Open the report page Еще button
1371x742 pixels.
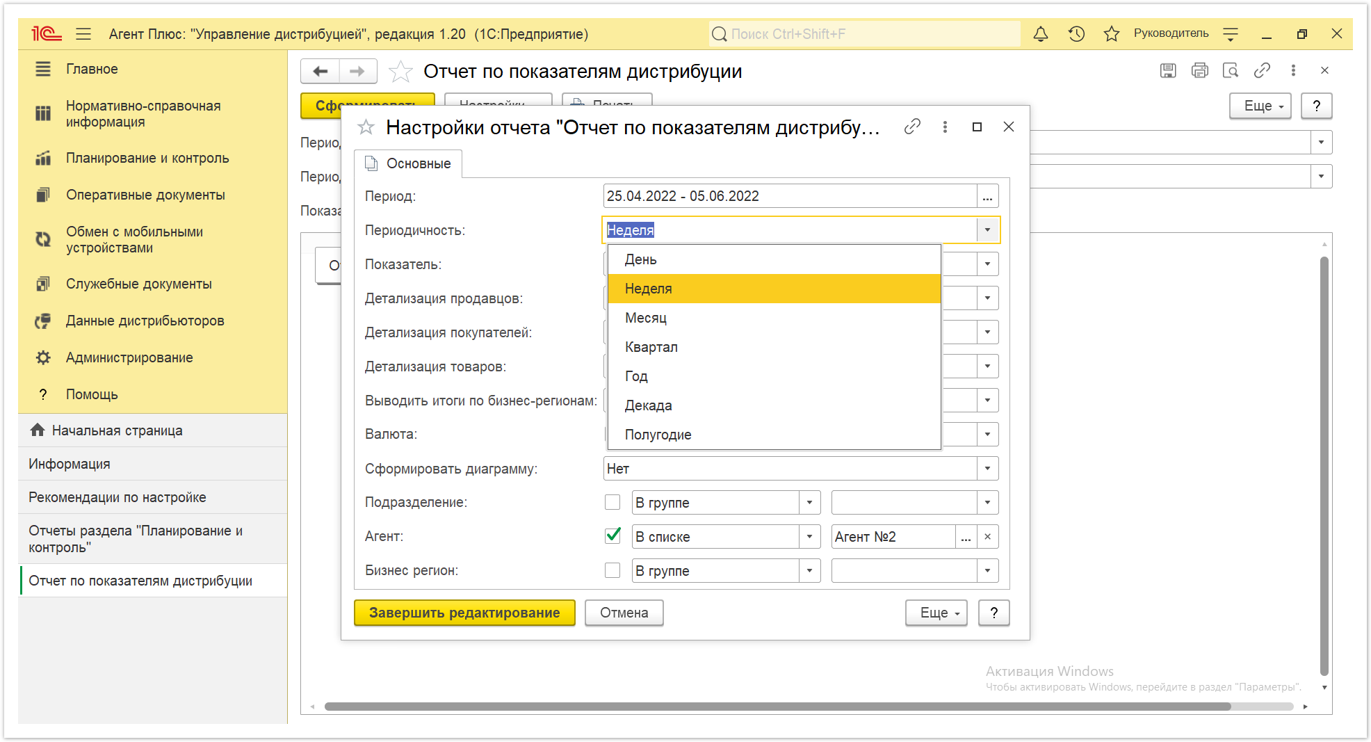[1260, 106]
